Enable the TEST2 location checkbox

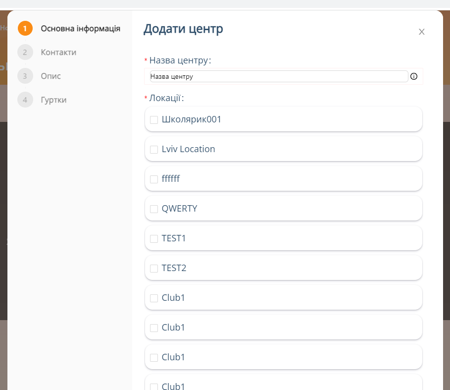154,268
